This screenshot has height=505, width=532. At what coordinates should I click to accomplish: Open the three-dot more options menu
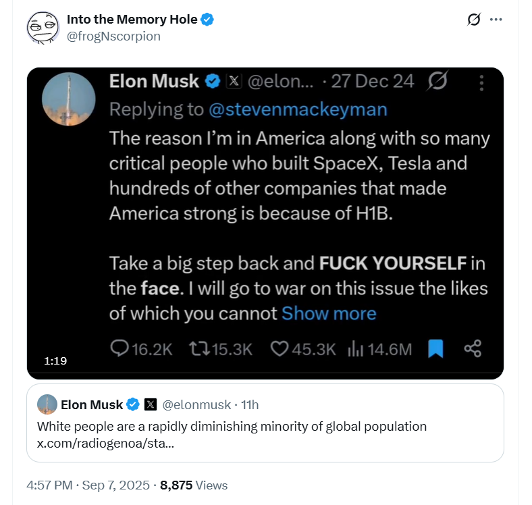(x=496, y=20)
